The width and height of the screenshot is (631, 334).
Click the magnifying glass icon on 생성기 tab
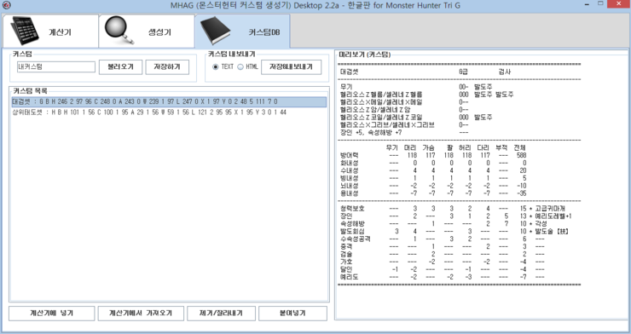(119, 31)
